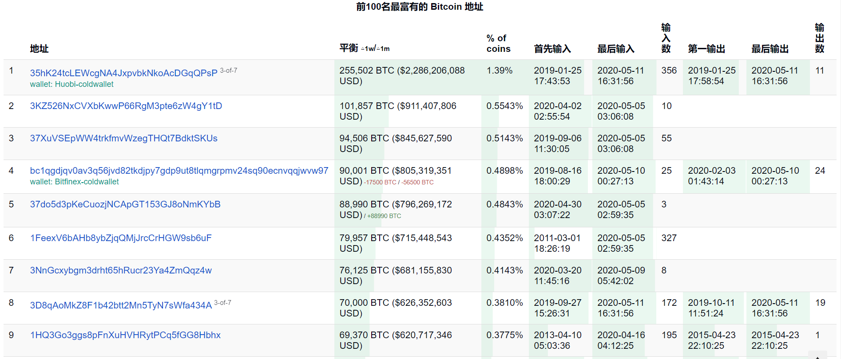Viewport: 841px width, 359px height.
Task: Open address 3D8qAoMkZ8F1b42btt2Mn5TyN7sWfa434A
Action: [x=121, y=305]
